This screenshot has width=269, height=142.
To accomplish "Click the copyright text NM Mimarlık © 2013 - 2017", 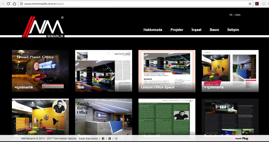I will (x=49, y=139).
